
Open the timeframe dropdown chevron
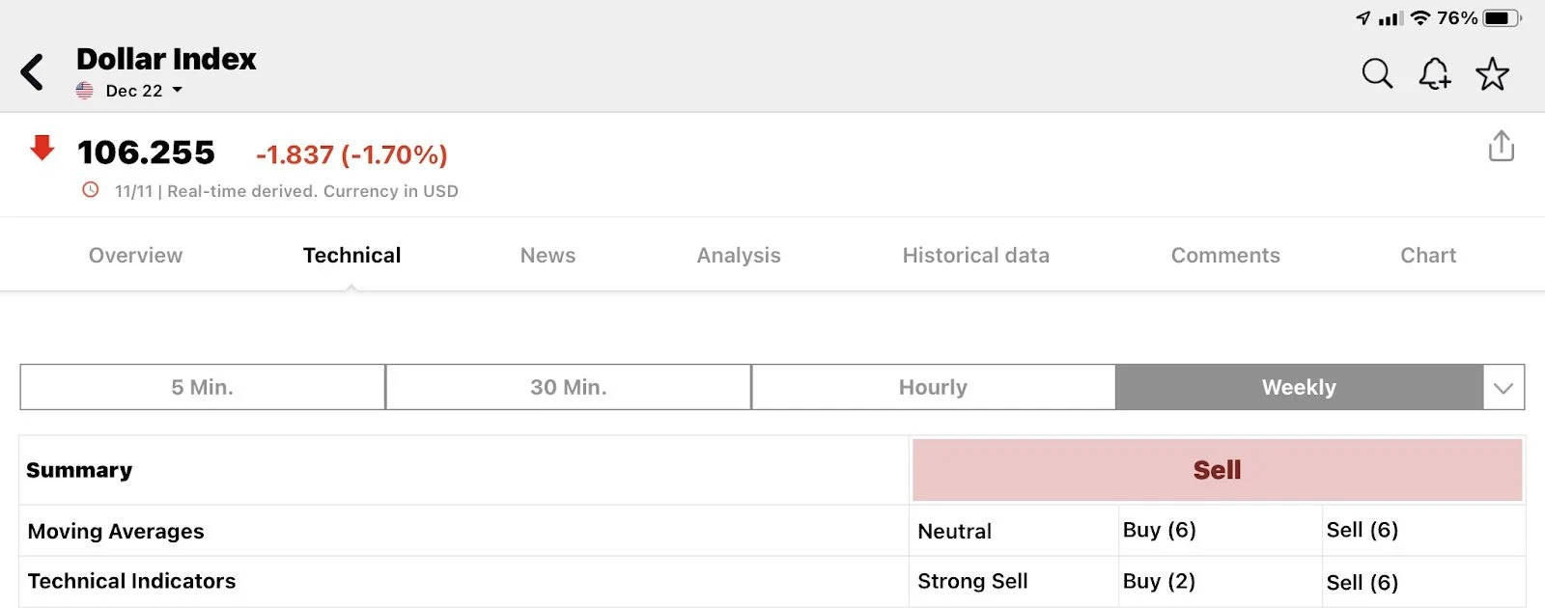point(1503,388)
